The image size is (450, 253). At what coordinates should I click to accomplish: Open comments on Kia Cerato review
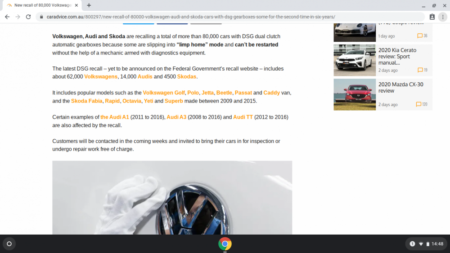422,70
